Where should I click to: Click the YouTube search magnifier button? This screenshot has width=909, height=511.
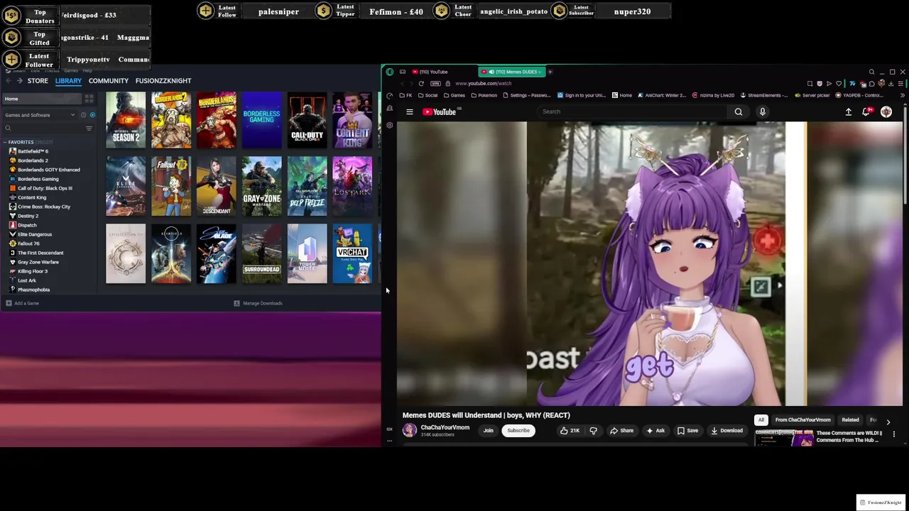click(x=739, y=111)
